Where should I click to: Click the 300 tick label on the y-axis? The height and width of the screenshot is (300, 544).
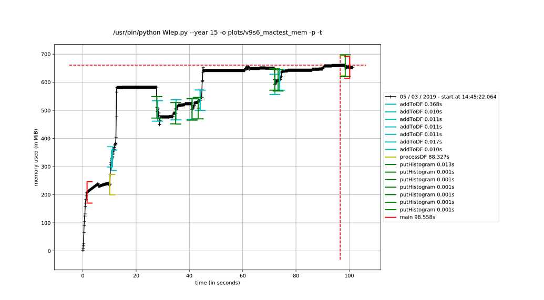45,167
